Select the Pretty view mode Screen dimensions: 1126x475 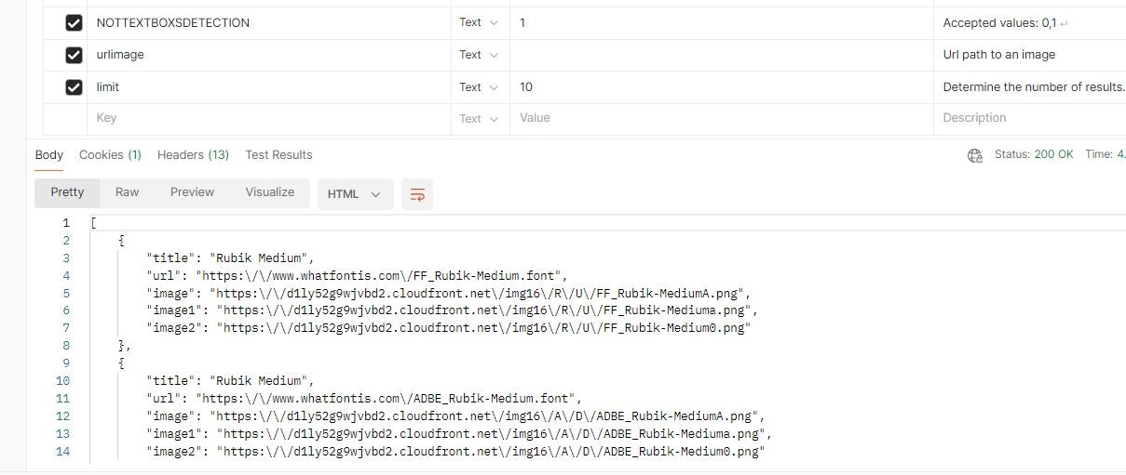(x=67, y=192)
